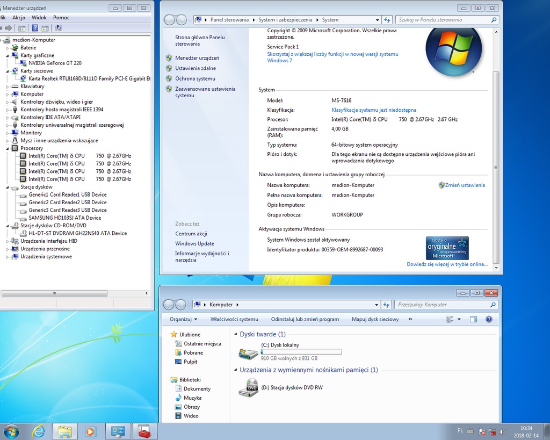The height and width of the screenshot is (440, 550).
Task: Click the Start button on the taskbar
Action: pyautogui.click(x=11, y=431)
